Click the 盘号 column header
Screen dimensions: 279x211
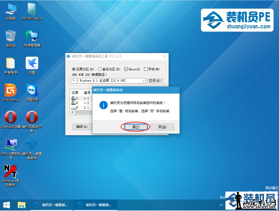pos(87,93)
